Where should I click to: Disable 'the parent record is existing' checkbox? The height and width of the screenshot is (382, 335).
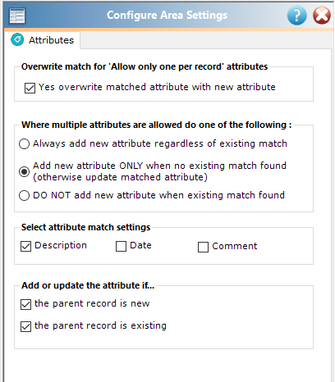26,326
